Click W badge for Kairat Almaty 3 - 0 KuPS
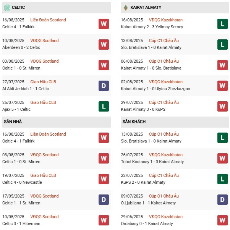The width and height of the screenshot is (230, 230). pyautogui.click(x=222, y=106)
